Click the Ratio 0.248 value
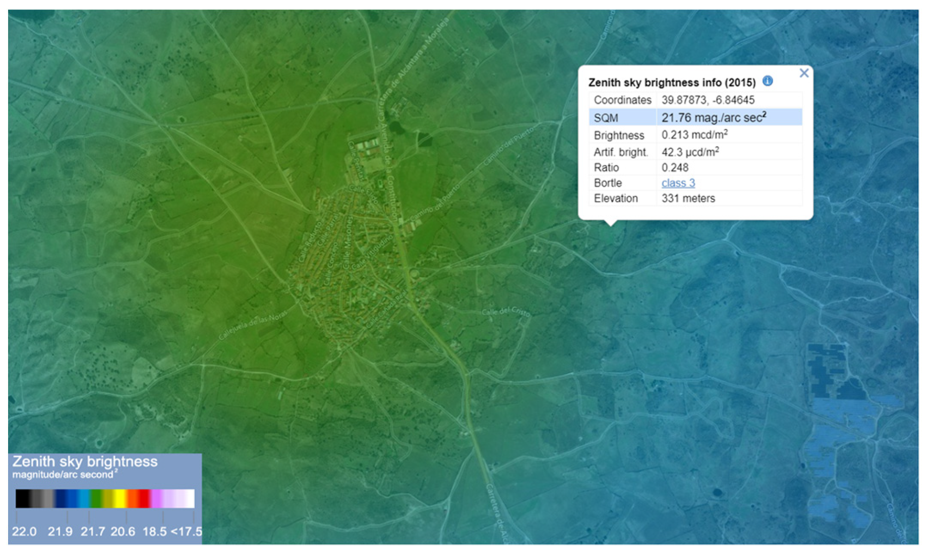 pos(675,167)
